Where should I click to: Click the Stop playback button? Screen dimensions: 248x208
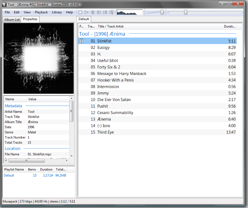coord(80,12)
